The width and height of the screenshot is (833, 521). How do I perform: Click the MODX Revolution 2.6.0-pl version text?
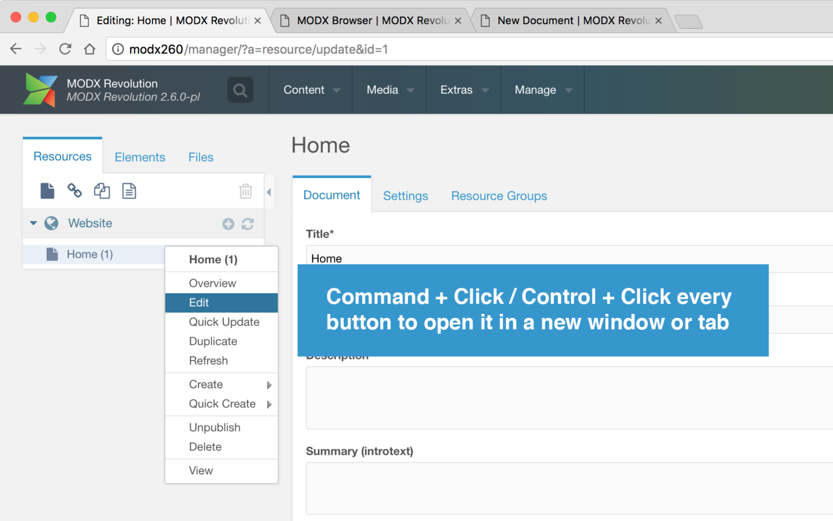pos(133,97)
